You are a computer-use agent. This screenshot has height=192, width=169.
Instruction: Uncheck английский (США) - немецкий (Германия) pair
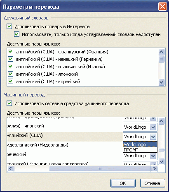pyautogui.click(x=10, y=59)
